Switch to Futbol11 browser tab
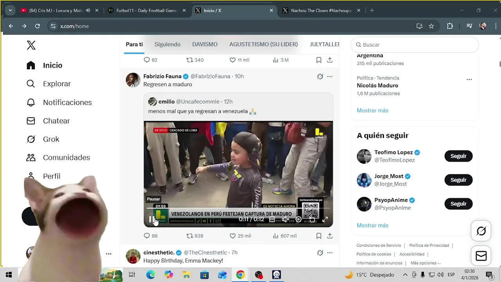The height and width of the screenshot is (282, 501). (x=147, y=11)
